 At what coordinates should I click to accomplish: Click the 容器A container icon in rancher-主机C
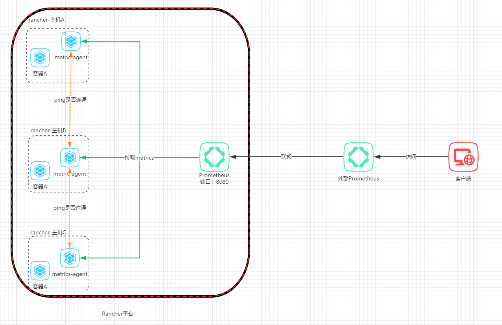[40, 271]
